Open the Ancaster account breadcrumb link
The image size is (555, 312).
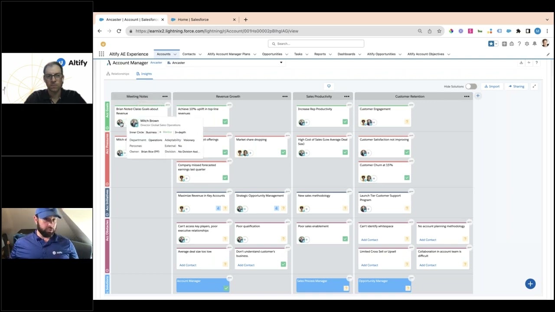[156, 63]
